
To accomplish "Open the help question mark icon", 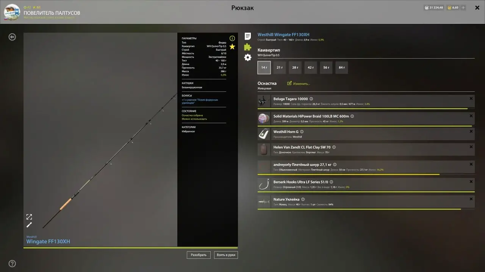I will point(12,264).
